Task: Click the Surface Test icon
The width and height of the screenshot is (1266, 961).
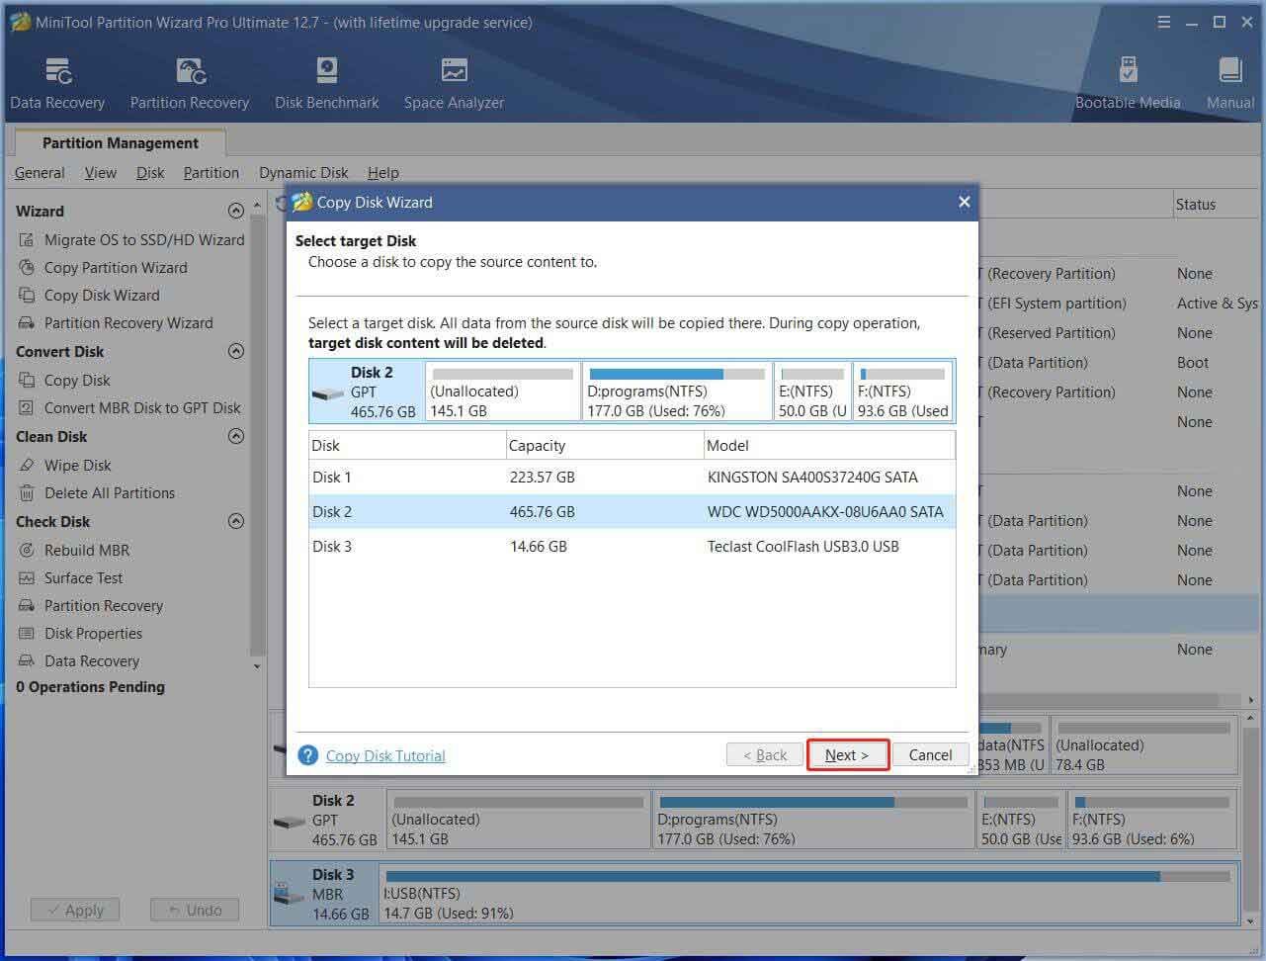Action: coord(27,578)
